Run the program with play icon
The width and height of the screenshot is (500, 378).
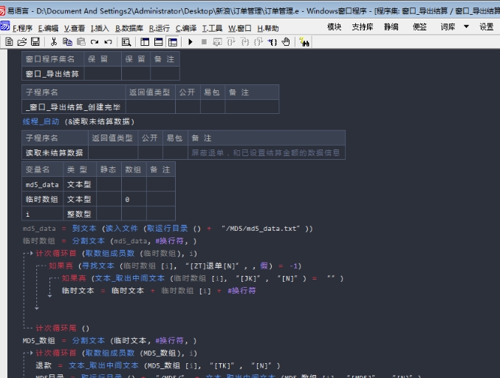191,42
